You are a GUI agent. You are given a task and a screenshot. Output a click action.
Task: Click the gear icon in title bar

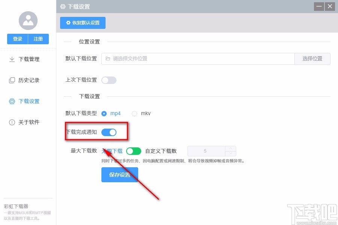pos(62,6)
